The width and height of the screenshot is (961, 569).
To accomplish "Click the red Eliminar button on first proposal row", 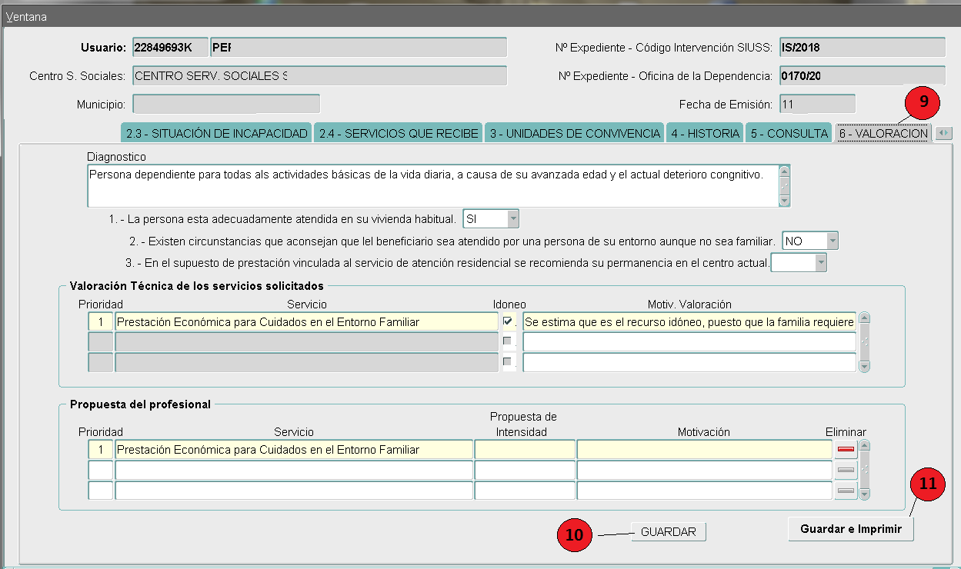I will [x=845, y=450].
